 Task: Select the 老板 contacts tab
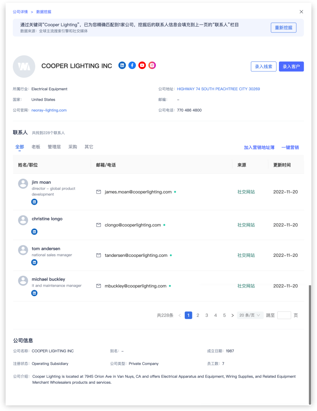36,147
